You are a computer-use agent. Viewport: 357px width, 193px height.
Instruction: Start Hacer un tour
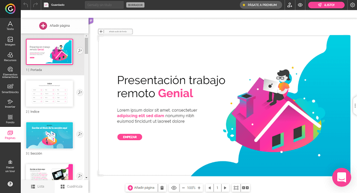click(x=10, y=166)
